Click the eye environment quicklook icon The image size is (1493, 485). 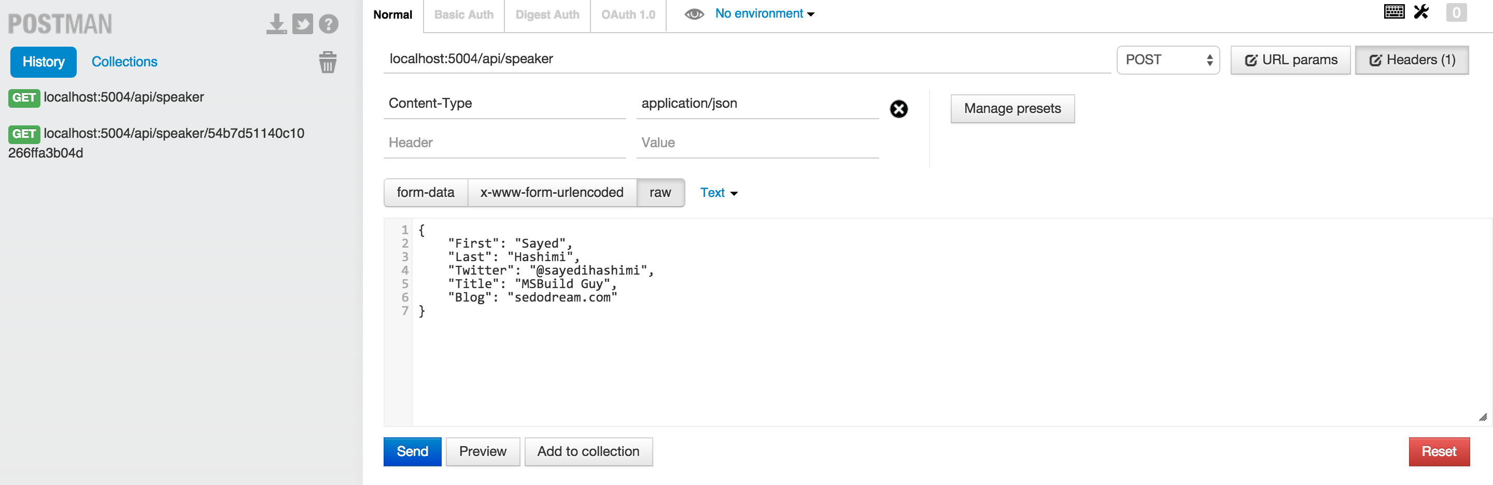pyautogui.click(x=694, y=14)
